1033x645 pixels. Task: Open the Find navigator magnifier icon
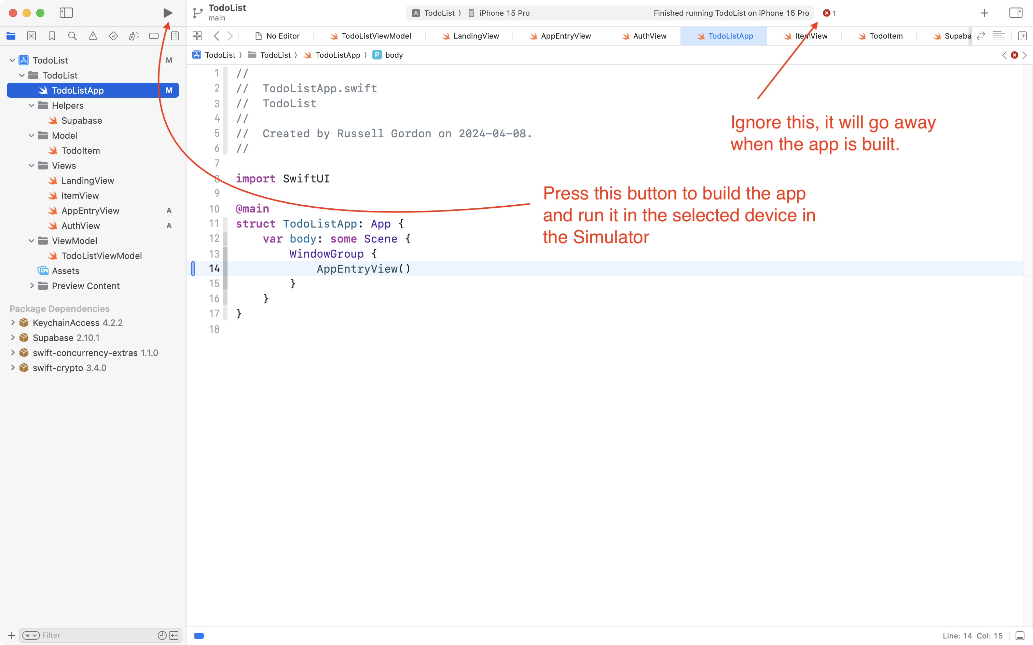point(72,36)
